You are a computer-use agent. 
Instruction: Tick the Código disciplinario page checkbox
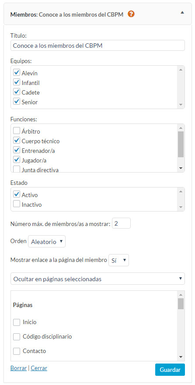point(17,337)
